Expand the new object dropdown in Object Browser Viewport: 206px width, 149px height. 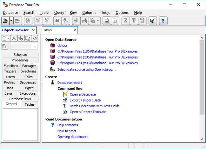[x=9, y=38]
